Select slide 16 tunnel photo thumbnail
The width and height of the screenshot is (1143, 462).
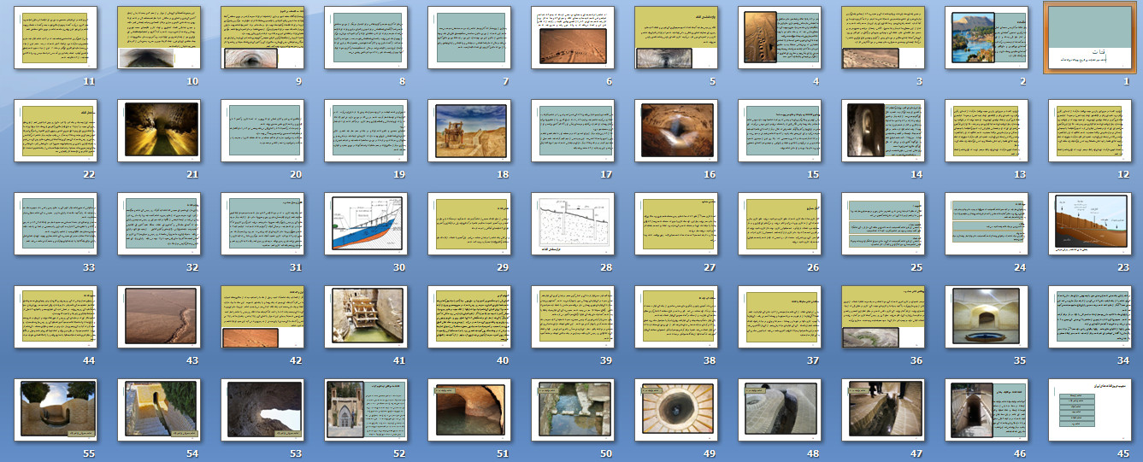pyautogui.click(x=676, y=131)
